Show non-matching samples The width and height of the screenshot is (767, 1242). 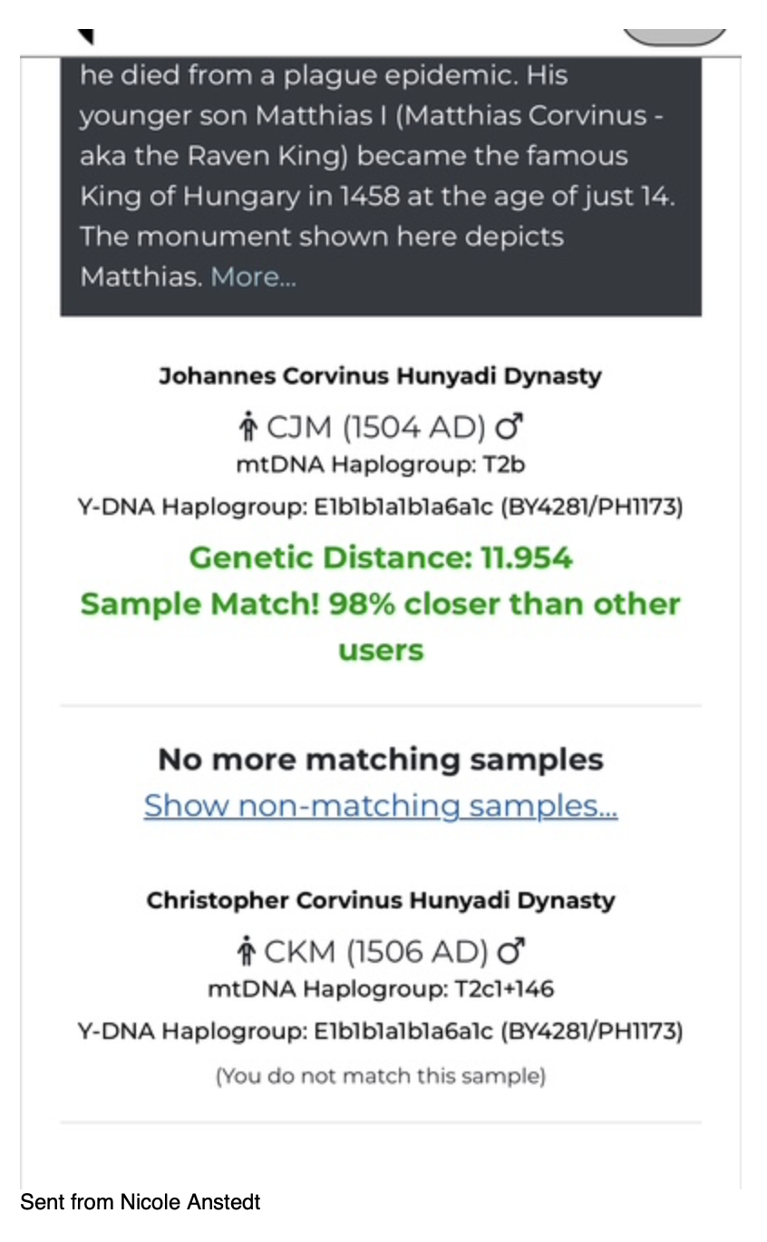pos(381,805)
